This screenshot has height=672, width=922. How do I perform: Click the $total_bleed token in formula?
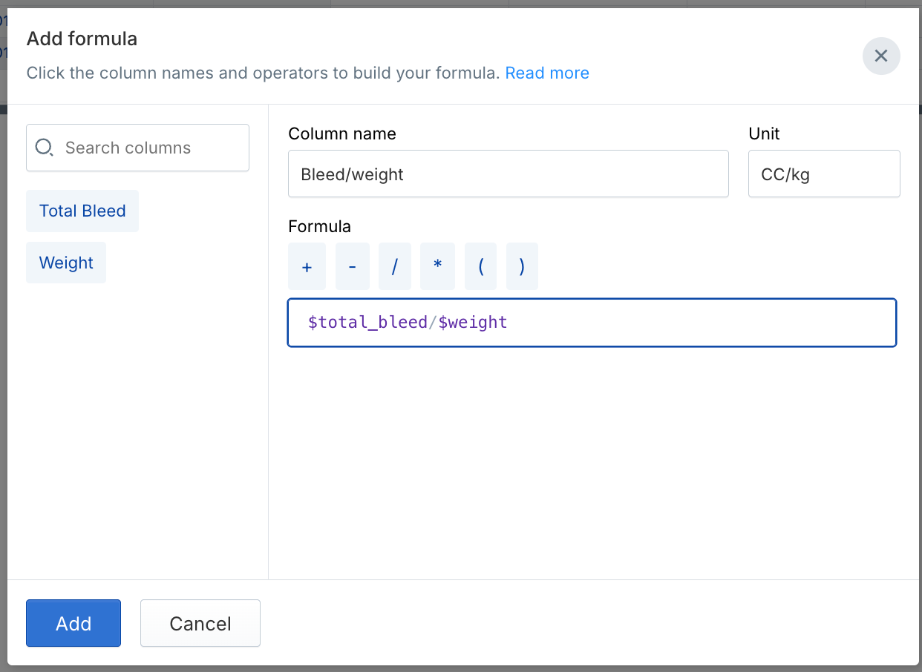point(367,323)
